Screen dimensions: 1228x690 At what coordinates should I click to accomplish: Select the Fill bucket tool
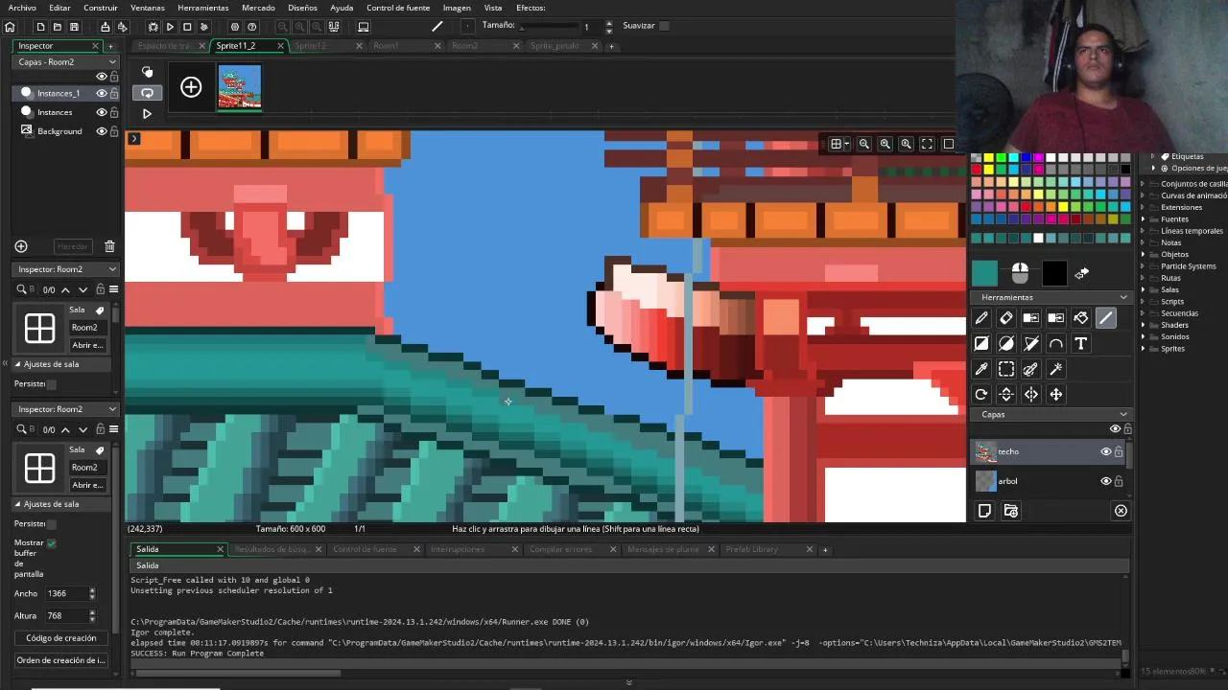click(x=1081, y=318)
